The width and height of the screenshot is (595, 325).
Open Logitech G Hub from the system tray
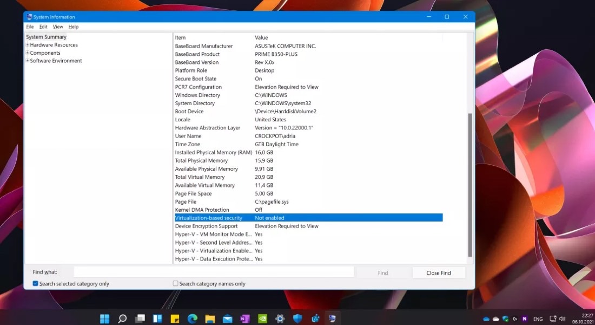pyautogui.click(x=514, y=319)
